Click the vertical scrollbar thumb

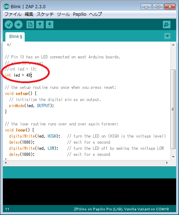tap(173, 109)
